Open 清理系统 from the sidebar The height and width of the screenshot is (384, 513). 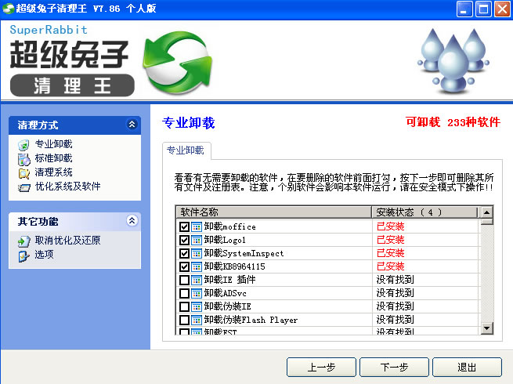[x=54, y=172]
